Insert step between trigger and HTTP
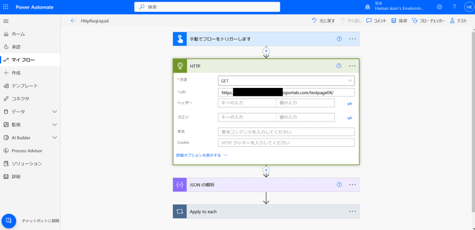 [266, 51]
